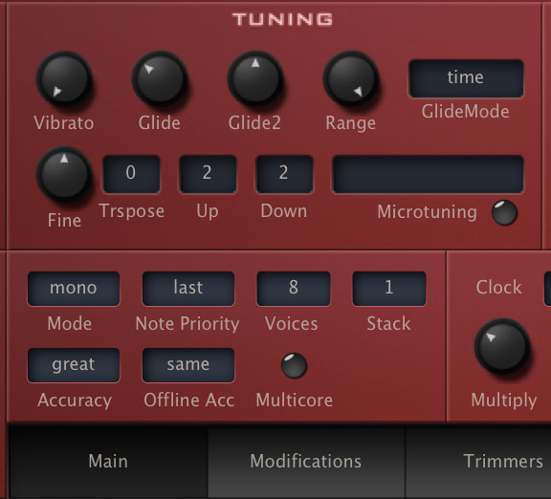551x499 pixels.
Task: Click the Stack value field
Action: coord(389,288)
